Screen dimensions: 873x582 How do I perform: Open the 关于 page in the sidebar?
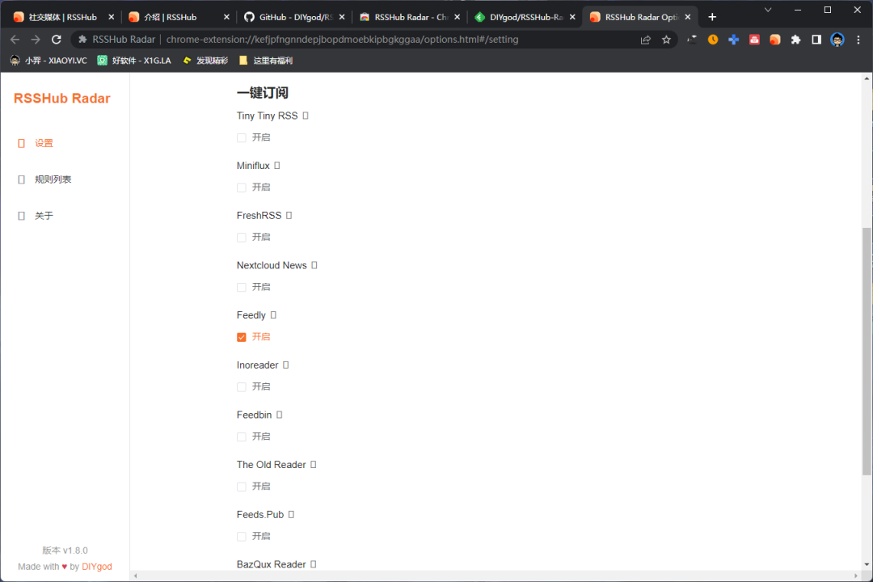44,215
